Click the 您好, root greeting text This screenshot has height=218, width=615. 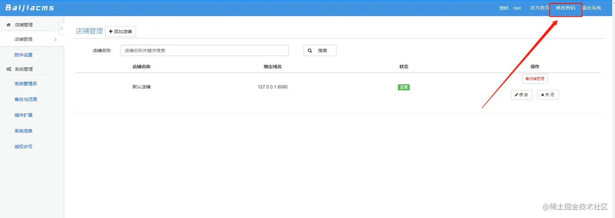[510, 8]
